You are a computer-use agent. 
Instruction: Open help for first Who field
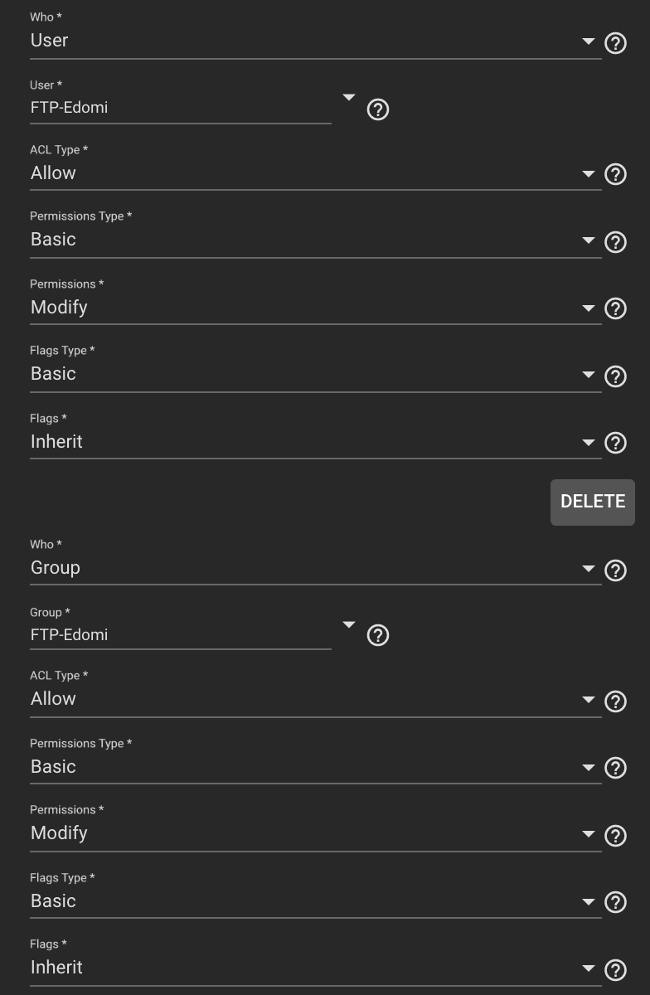pyautogui.click(x=615, y=43)
